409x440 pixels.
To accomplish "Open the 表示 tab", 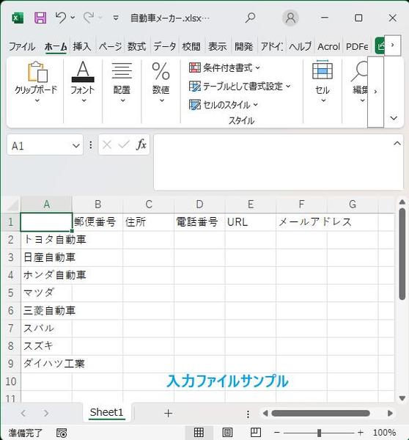I will (218, 47).
